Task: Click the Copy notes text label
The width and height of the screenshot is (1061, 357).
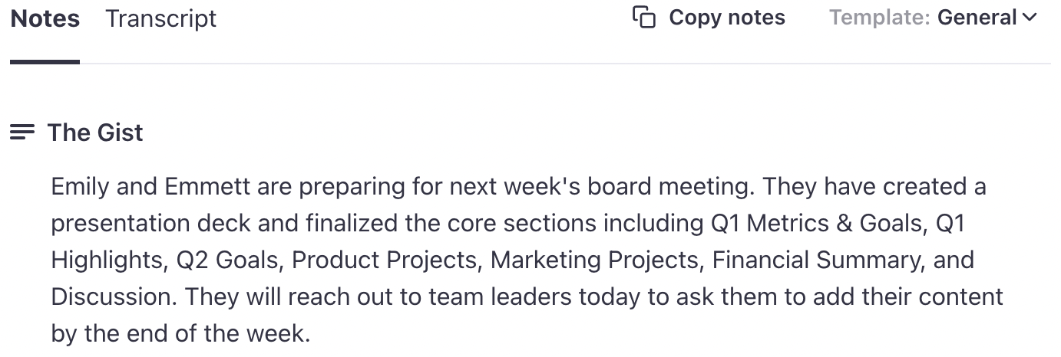Action: pyautogui.click(x=727, y=18)
